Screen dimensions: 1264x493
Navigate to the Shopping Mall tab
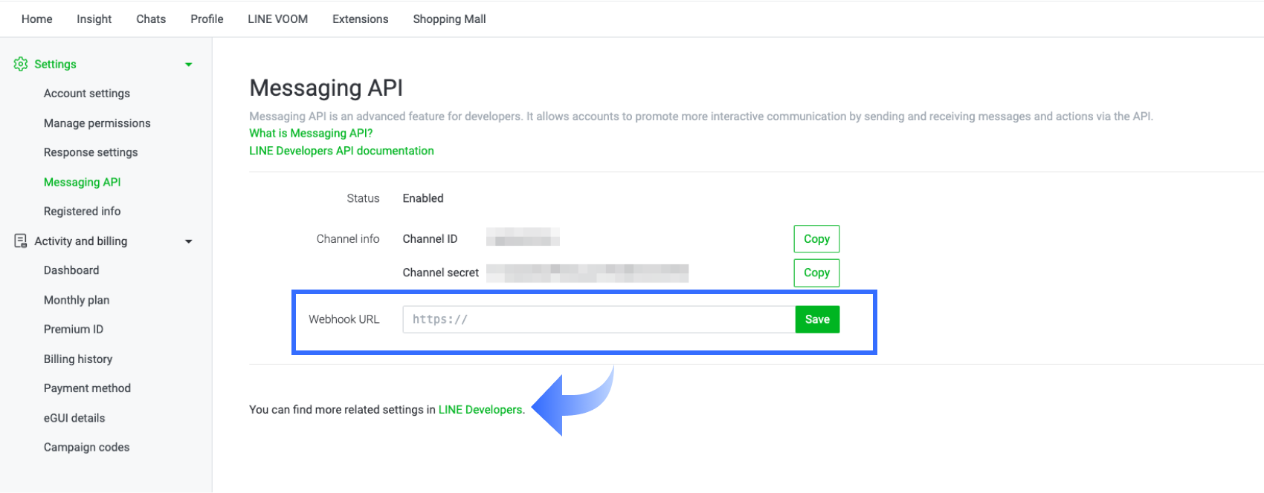tap(448, 19)
